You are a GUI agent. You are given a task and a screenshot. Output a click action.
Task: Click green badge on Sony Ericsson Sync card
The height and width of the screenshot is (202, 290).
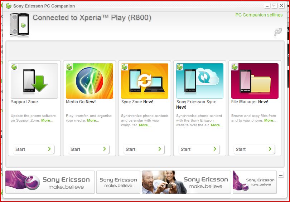click(180, 67)
